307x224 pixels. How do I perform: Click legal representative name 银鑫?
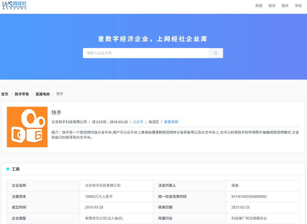(x=235, y=185)
